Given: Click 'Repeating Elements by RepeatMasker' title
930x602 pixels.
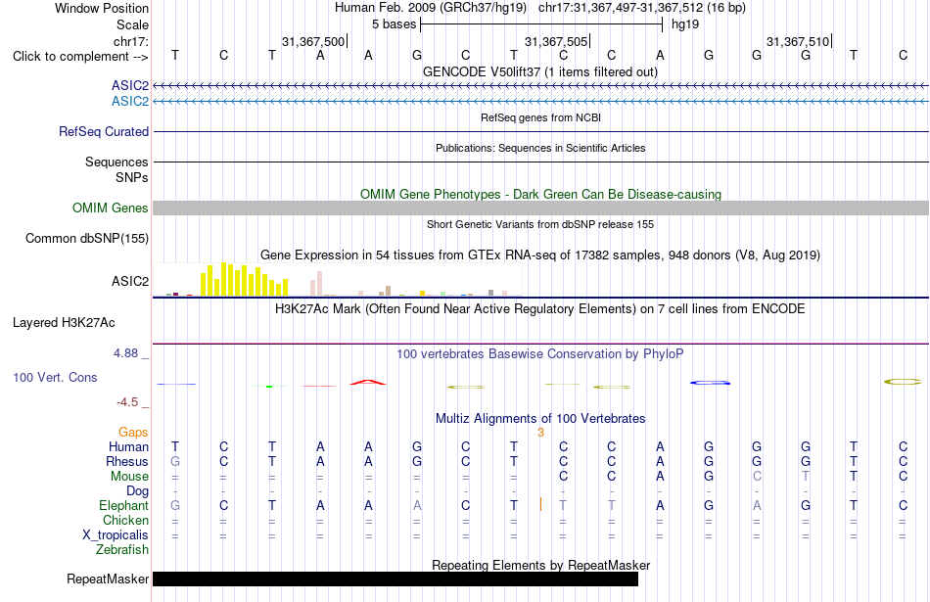Looking at the screenshot, I should pyautogui.click(x=541, y=565).
